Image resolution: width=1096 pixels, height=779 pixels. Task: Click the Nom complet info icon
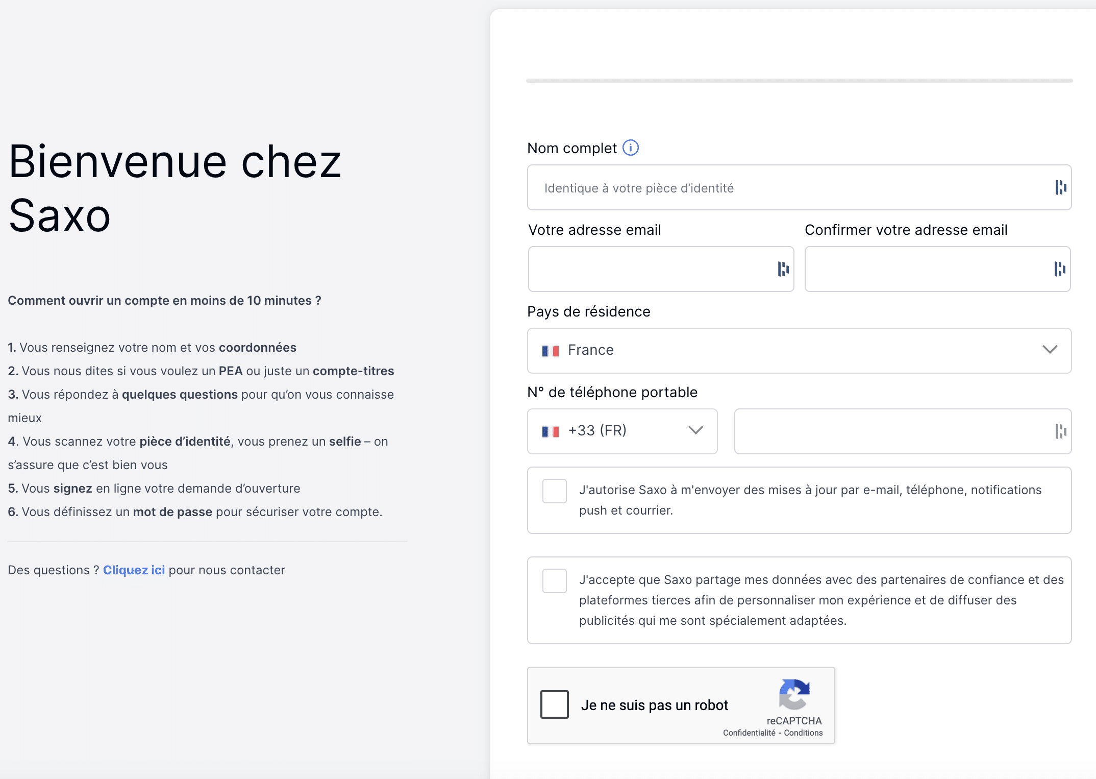(x=631, y=148)
